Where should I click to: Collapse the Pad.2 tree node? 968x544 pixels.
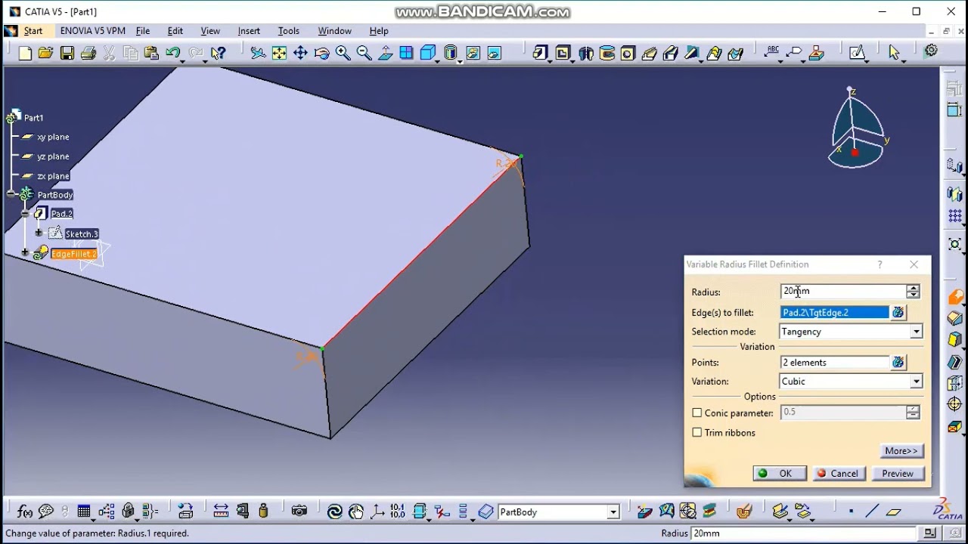tap(26, 214)
